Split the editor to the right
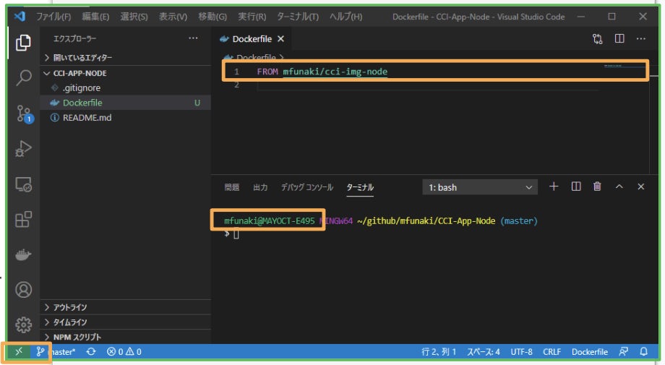The height and width of the screenshot is (365, 665). [619, 39]
